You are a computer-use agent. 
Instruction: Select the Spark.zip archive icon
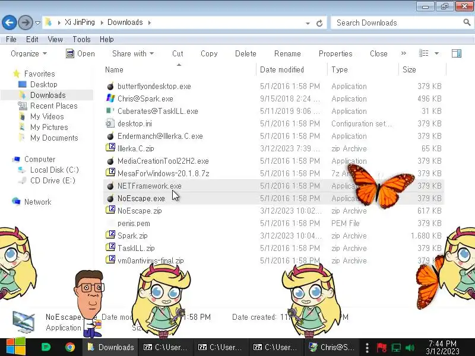coord(110,234)
